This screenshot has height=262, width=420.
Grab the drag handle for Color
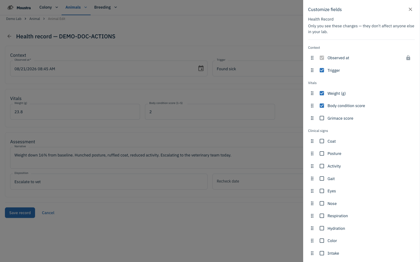[x=312, y=241]
